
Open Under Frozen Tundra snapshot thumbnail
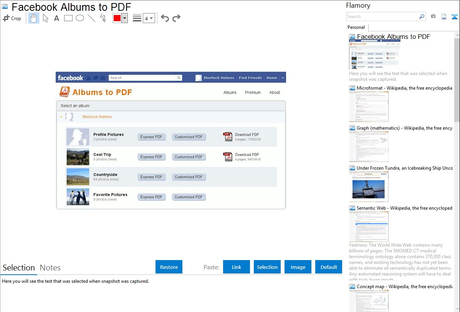pos(369,187)
